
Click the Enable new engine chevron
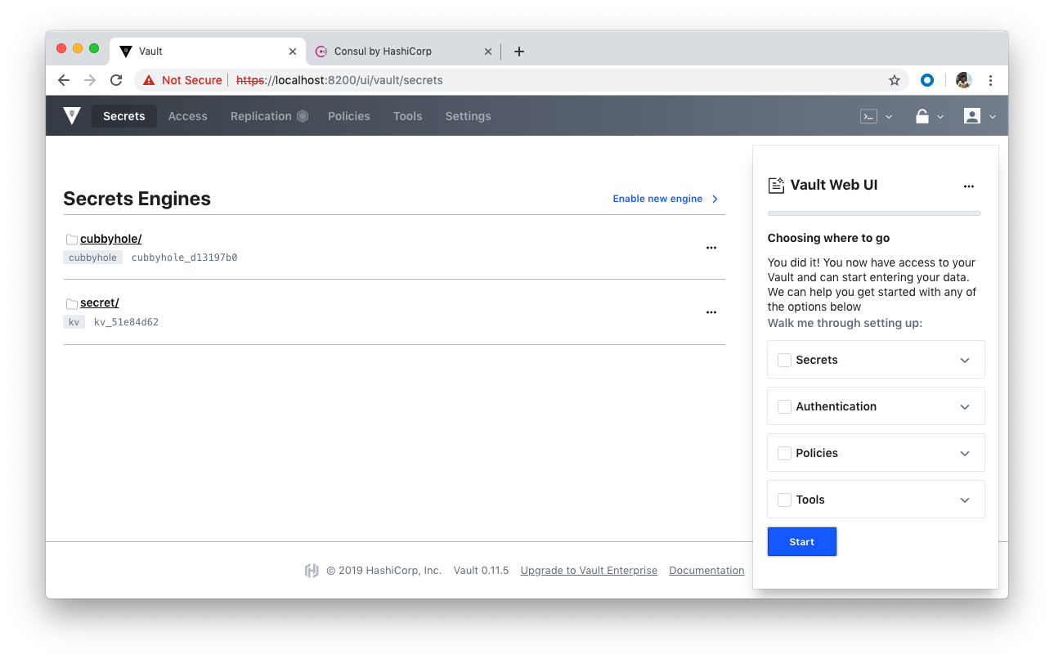(715, 199)
